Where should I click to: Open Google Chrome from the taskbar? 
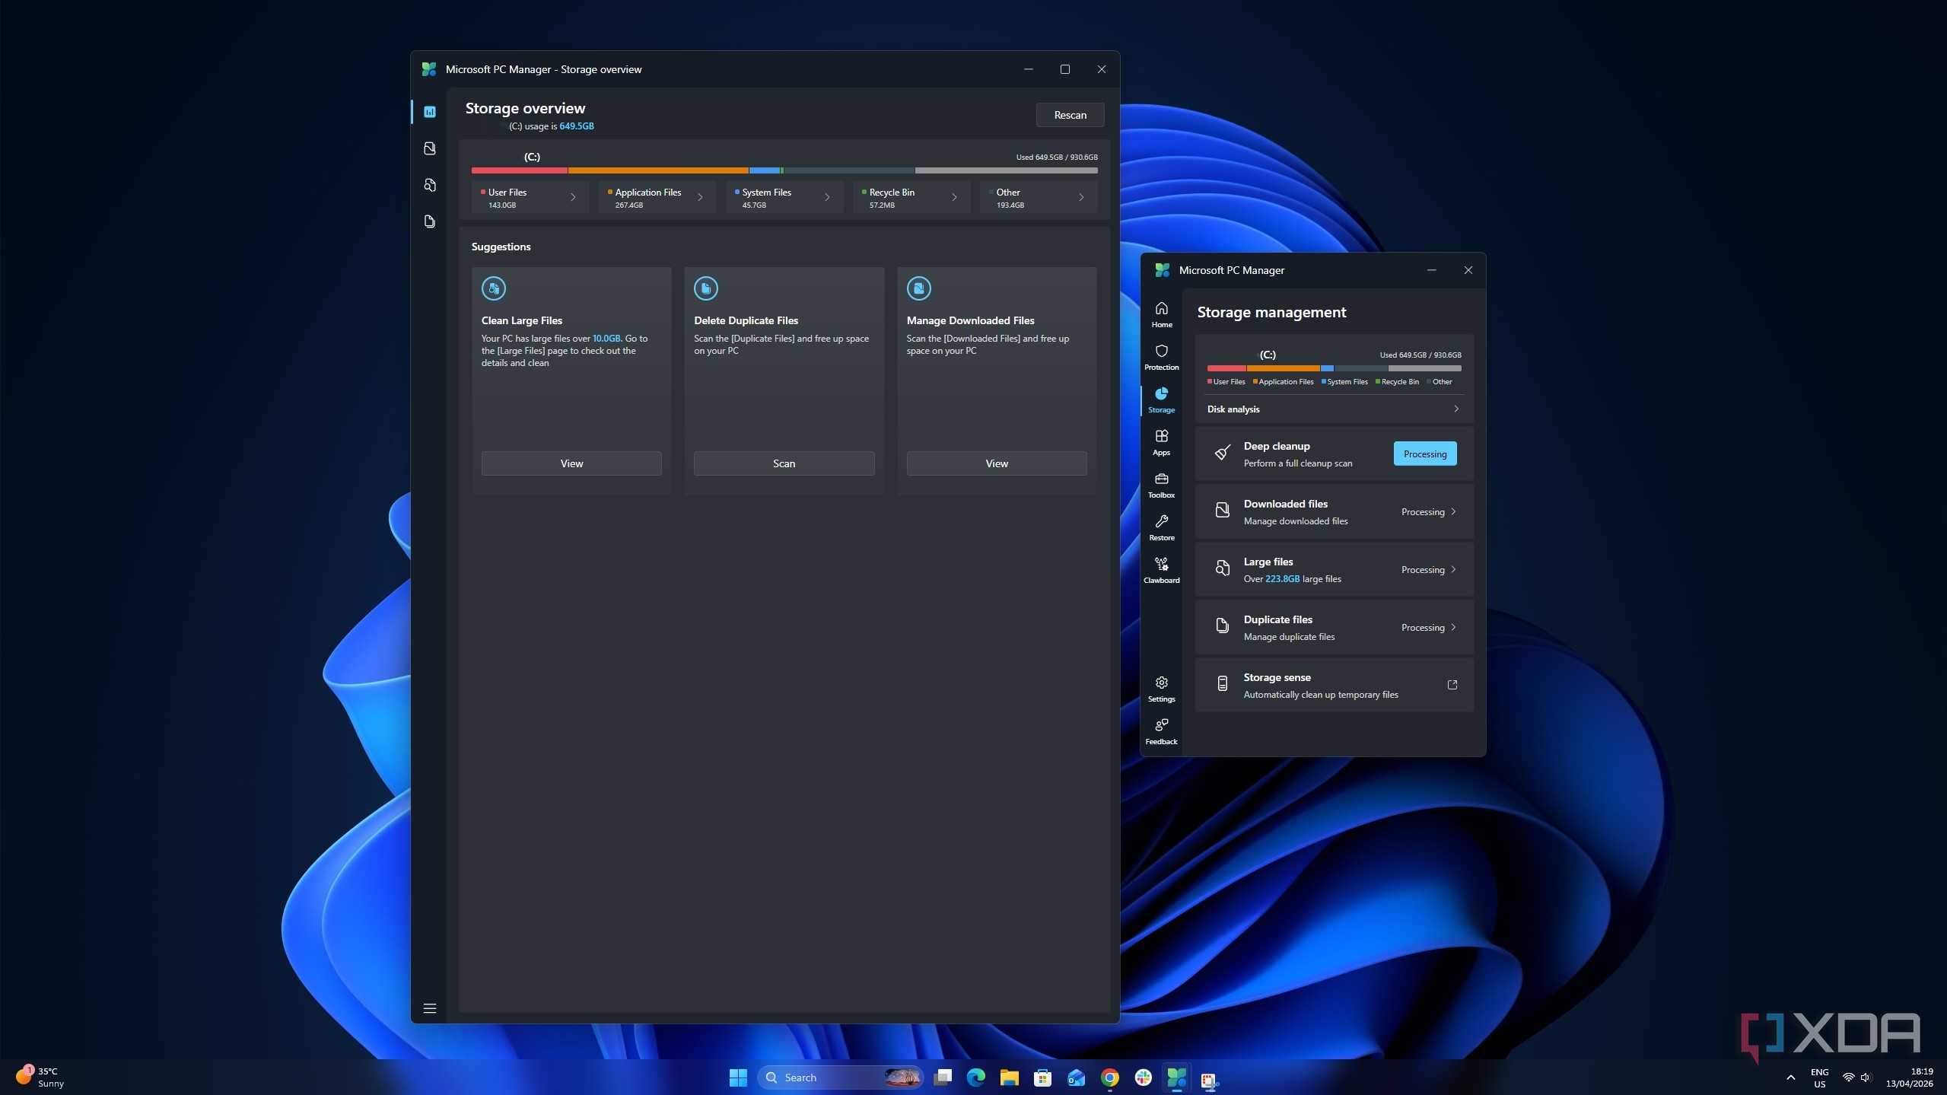(x=1110, y=1077)
